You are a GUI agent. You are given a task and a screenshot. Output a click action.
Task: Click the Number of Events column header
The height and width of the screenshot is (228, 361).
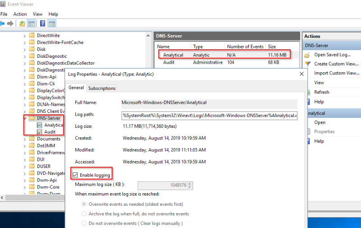point(245,47)
